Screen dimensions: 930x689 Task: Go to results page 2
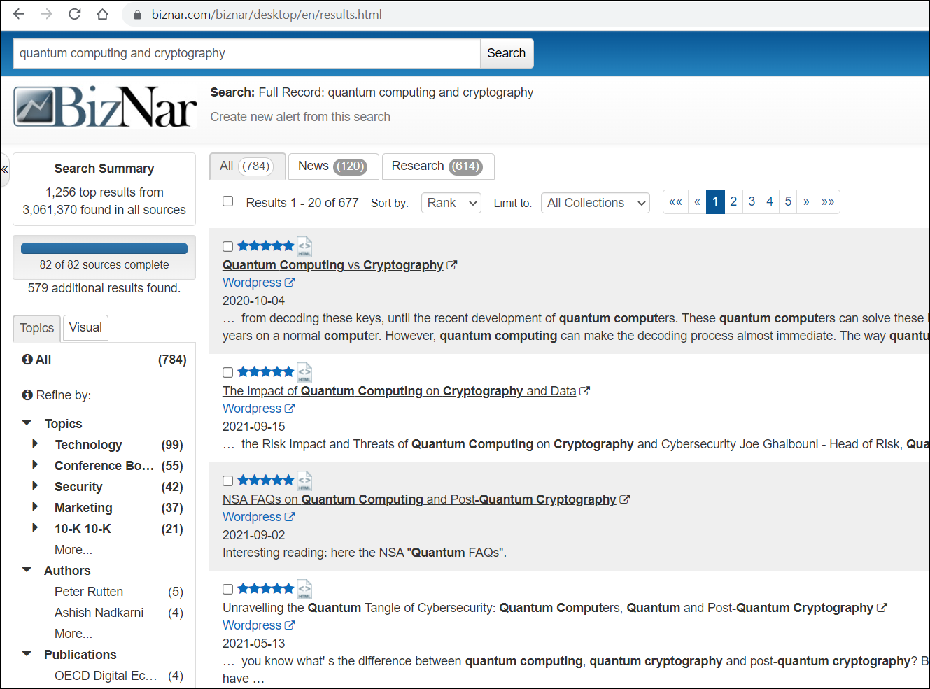click(733, 201)
